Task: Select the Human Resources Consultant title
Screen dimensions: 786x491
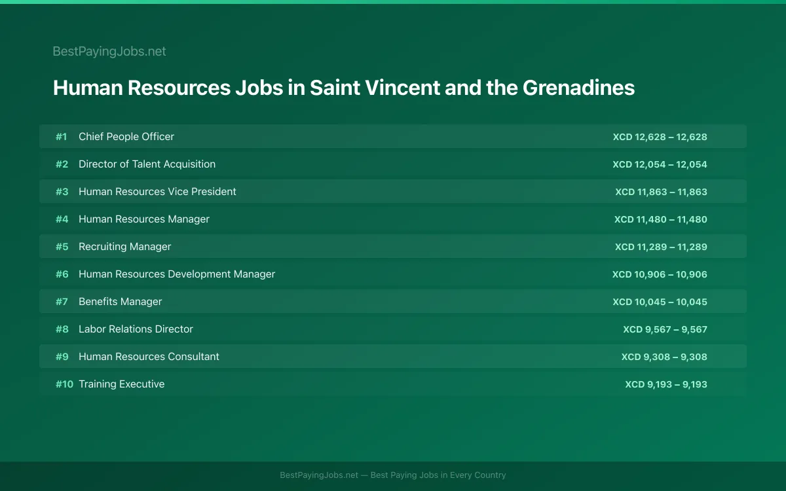Action: (x=149, y=357)
